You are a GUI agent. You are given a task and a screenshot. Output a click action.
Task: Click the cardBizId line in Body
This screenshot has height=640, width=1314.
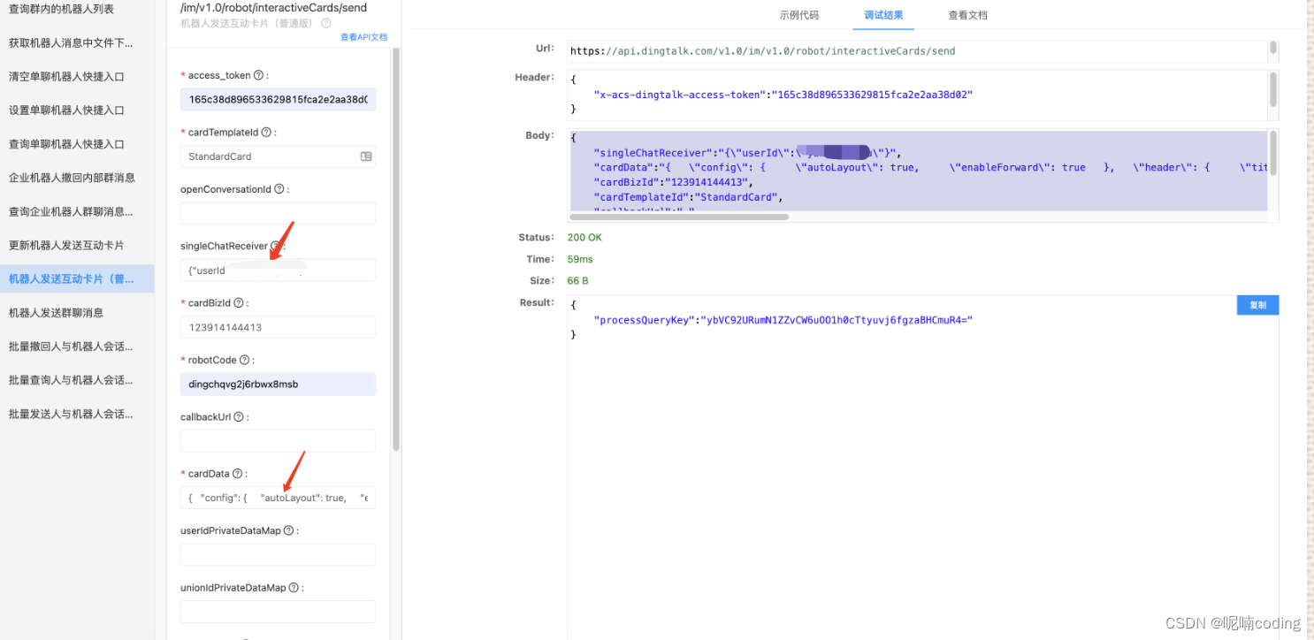[674, 182]
